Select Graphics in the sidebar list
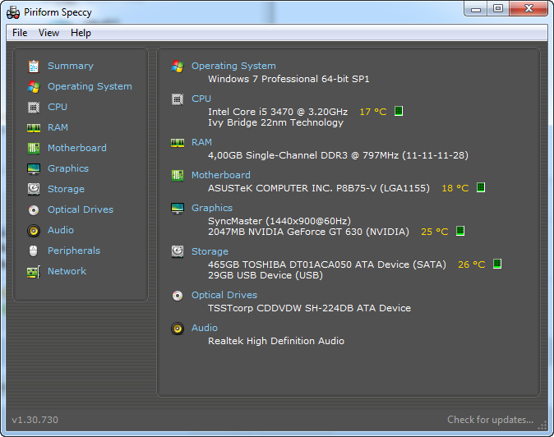Image resolution: width=554 pixels, height=437 pixels. pyautogui.click(x=67, y=168)
